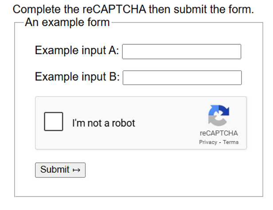The height and width of the screenshot is (210, 273).
Task: Focus the Example input B text field
Action: [x=182, y=78]
